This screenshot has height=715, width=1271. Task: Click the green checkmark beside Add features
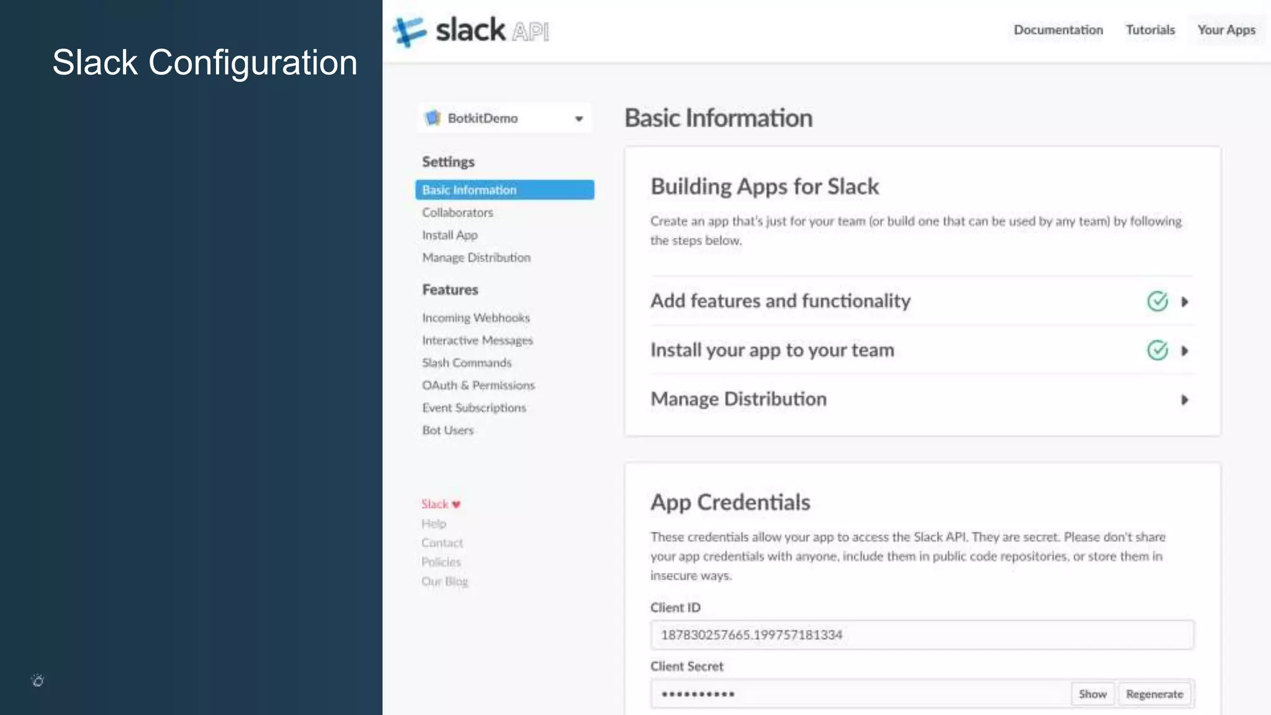tap(1157, 301)
